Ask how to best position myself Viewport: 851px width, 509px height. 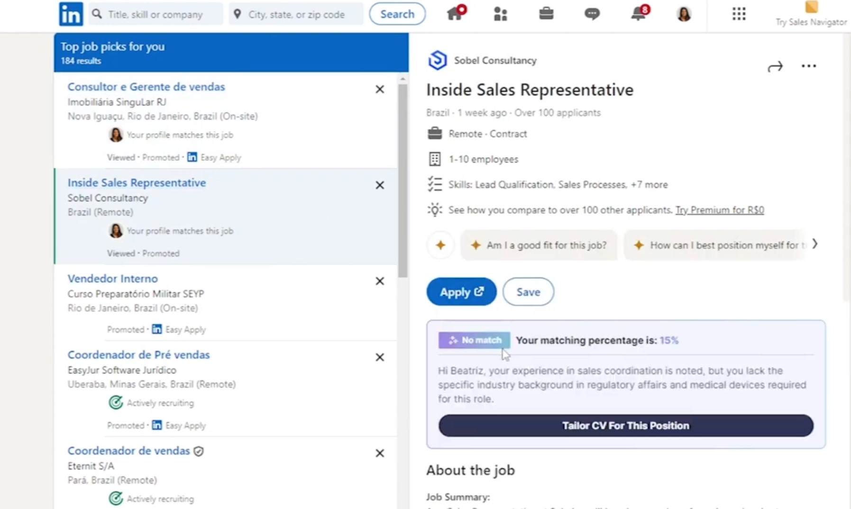click(715, 245)
